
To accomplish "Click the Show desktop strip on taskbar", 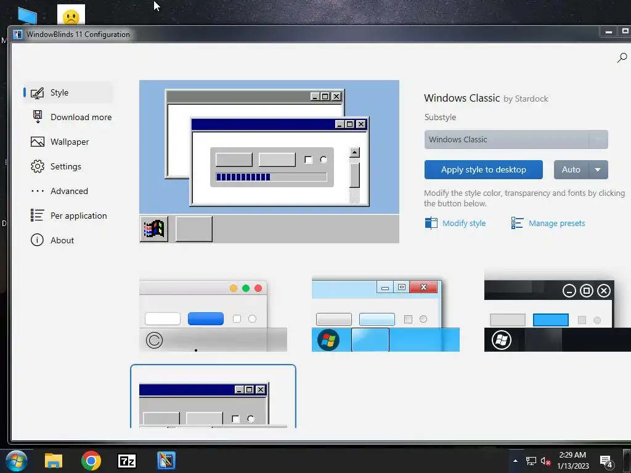I will coord(627,461).
